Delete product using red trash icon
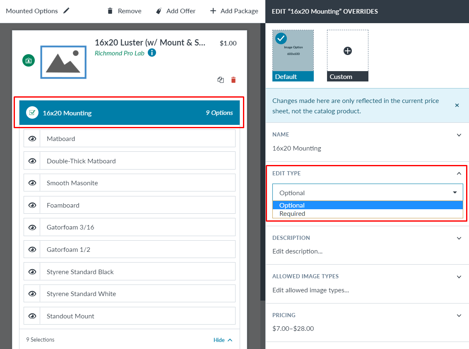The width and height of the screenshot is (469, 349). pos(233,80)
